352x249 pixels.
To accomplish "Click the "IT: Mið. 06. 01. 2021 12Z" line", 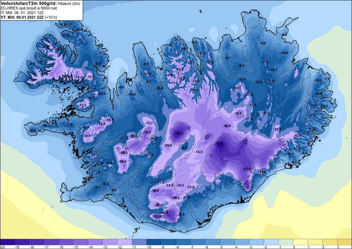I will [x=22, y=13].
